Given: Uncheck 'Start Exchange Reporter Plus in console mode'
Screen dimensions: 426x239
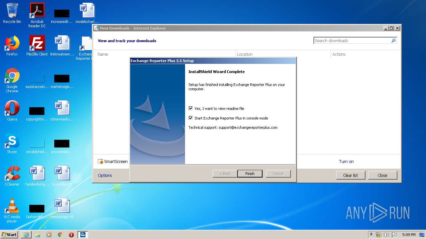Looking at the screenshot, I should pos(191,118).
